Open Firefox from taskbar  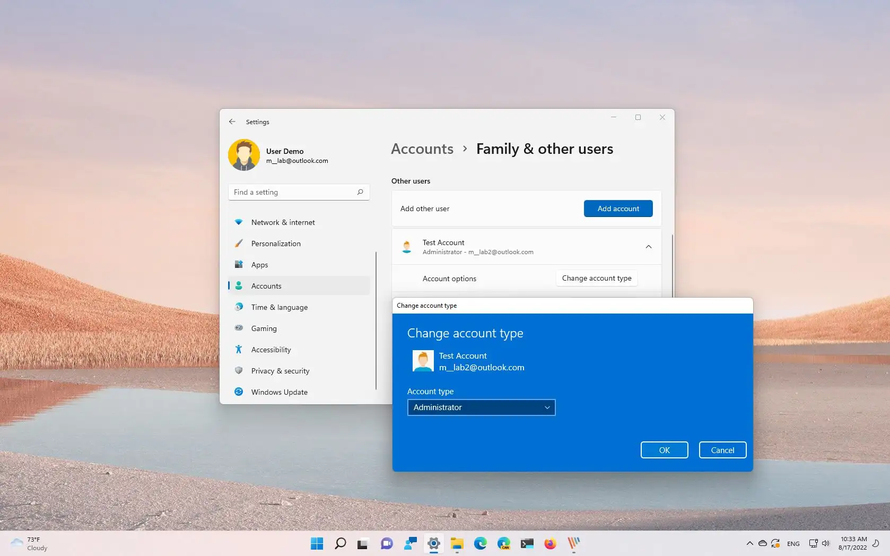point(550,543)
